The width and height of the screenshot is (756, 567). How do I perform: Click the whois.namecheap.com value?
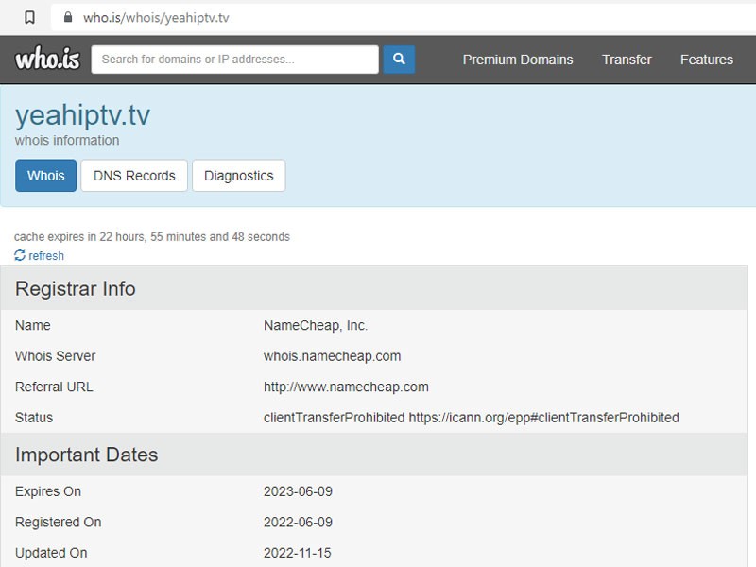tap(333, 356)
